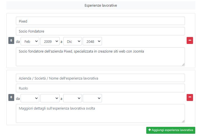Remove the Pixed work experience with red minus
The height and width of the screenshot is (136, 200).
pyautogui.click(x=190, y=41)
